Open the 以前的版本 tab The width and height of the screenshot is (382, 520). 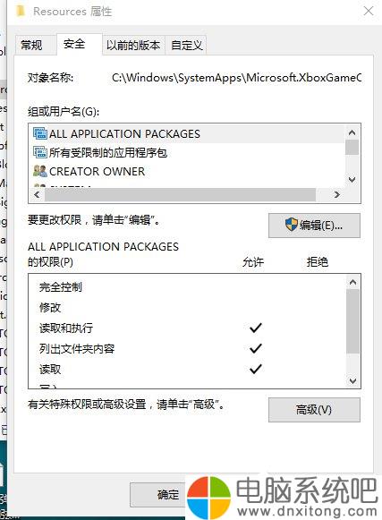133,45
